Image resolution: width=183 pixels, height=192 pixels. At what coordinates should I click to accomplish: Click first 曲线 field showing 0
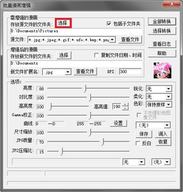(41, 124)
